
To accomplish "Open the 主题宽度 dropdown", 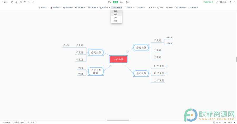I will point(193,8).
